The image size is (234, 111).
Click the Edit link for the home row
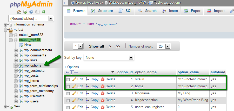click(x=80, y=86)
